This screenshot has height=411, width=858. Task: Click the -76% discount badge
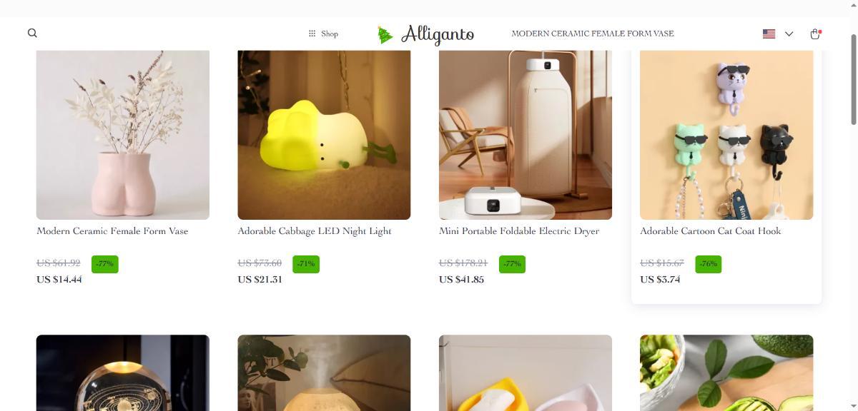[x=708, y=264]
